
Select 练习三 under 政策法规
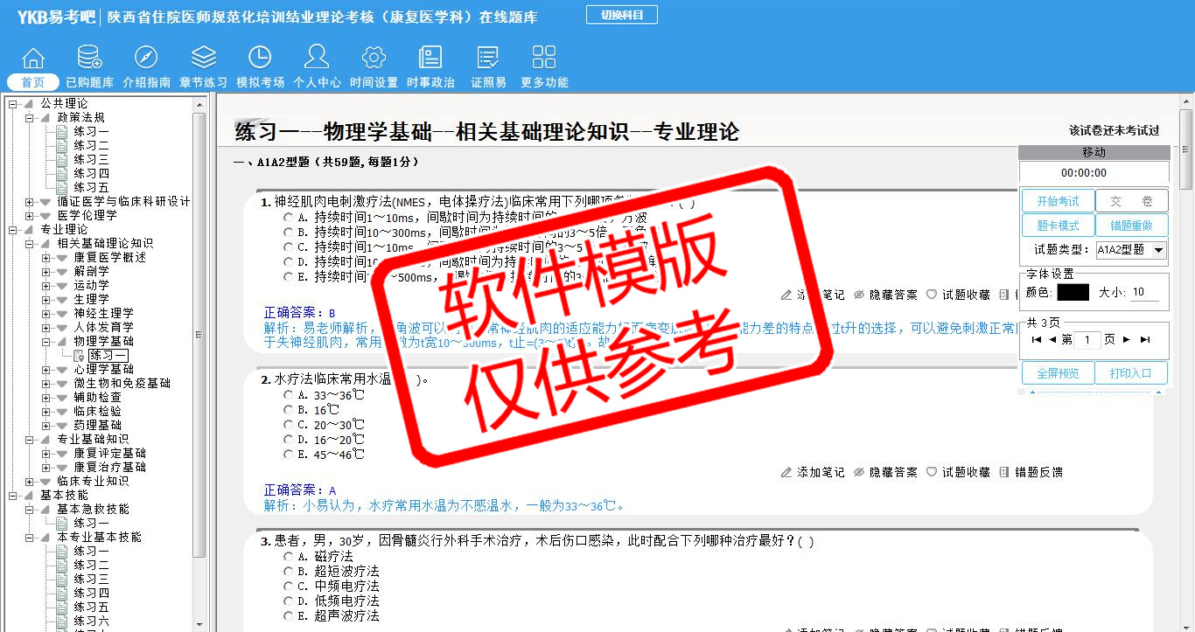[91, 160]
